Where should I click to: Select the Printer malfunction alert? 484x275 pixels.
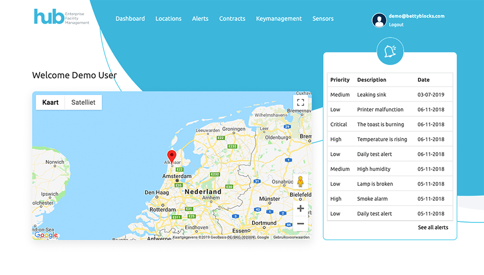point(390,110)
